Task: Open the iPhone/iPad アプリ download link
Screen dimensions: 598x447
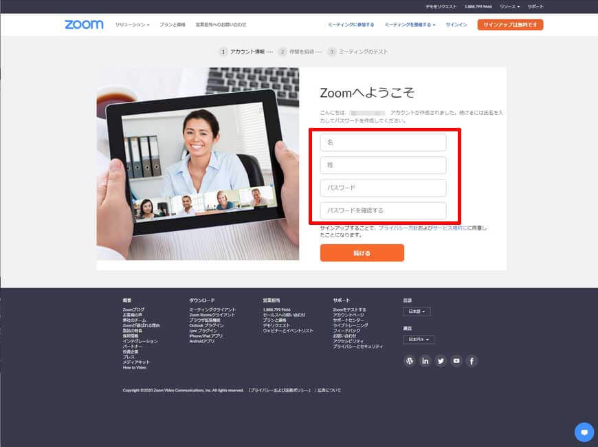Action: pyautogui.click(x=206, y=336)
